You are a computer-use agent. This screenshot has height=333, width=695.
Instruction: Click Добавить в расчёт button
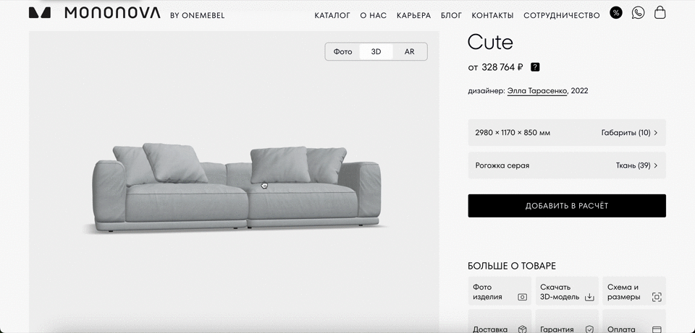567,206
